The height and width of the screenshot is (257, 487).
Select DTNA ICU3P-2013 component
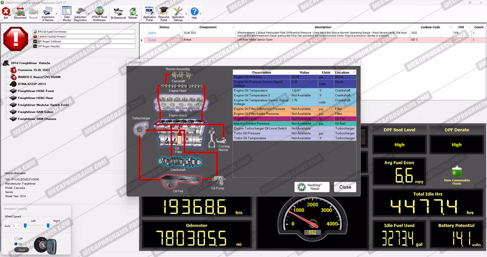tap(32, 84)
